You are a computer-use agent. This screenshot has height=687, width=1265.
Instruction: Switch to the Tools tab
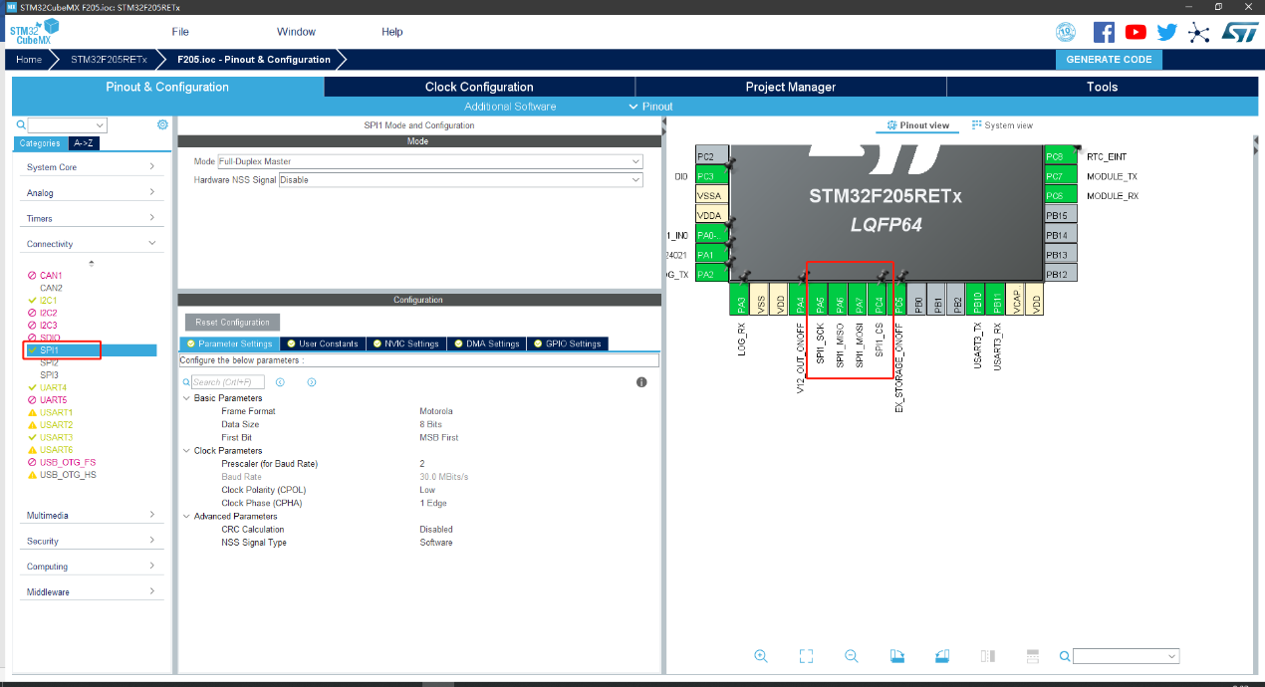click(x=1102, y=87)
